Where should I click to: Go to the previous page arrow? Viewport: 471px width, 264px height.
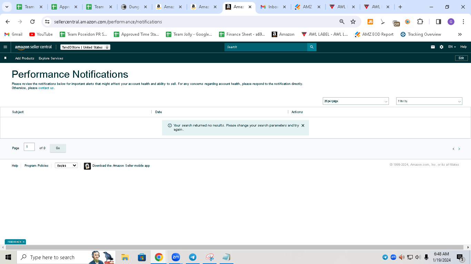(453, 149)
